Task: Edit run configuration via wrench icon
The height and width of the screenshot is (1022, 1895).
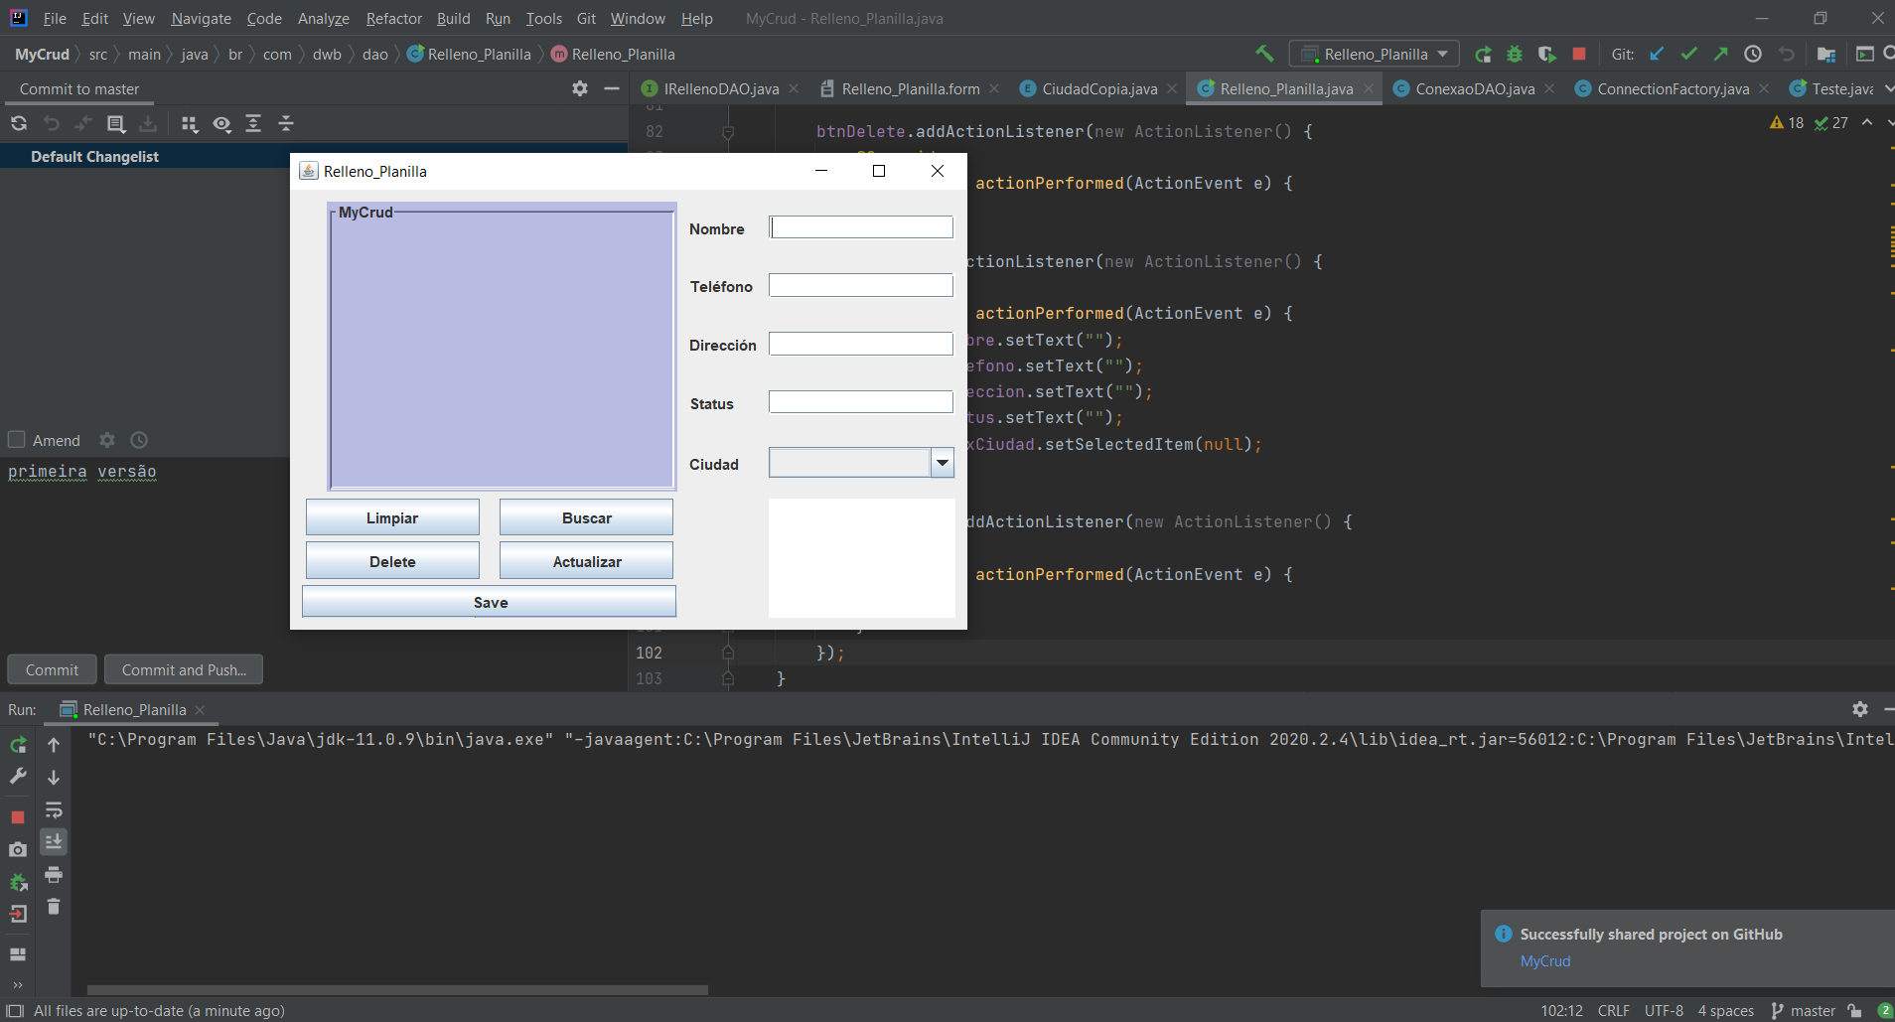Action: (x=17, y=776)
